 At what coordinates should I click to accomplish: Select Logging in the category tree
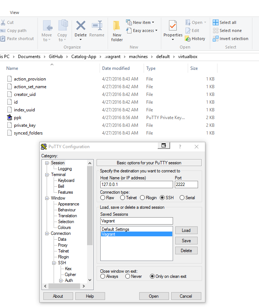[65, 169]
